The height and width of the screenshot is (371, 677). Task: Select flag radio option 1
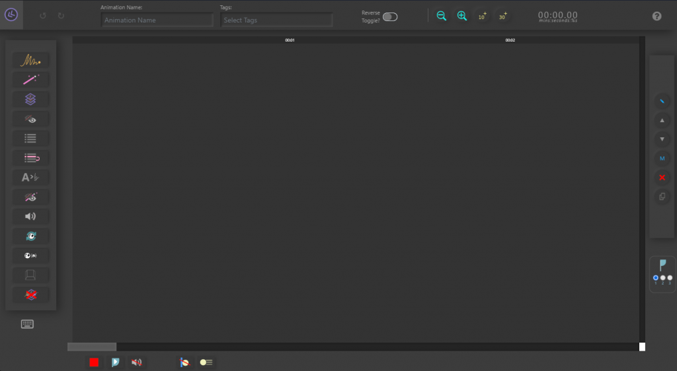pos(655,278)
